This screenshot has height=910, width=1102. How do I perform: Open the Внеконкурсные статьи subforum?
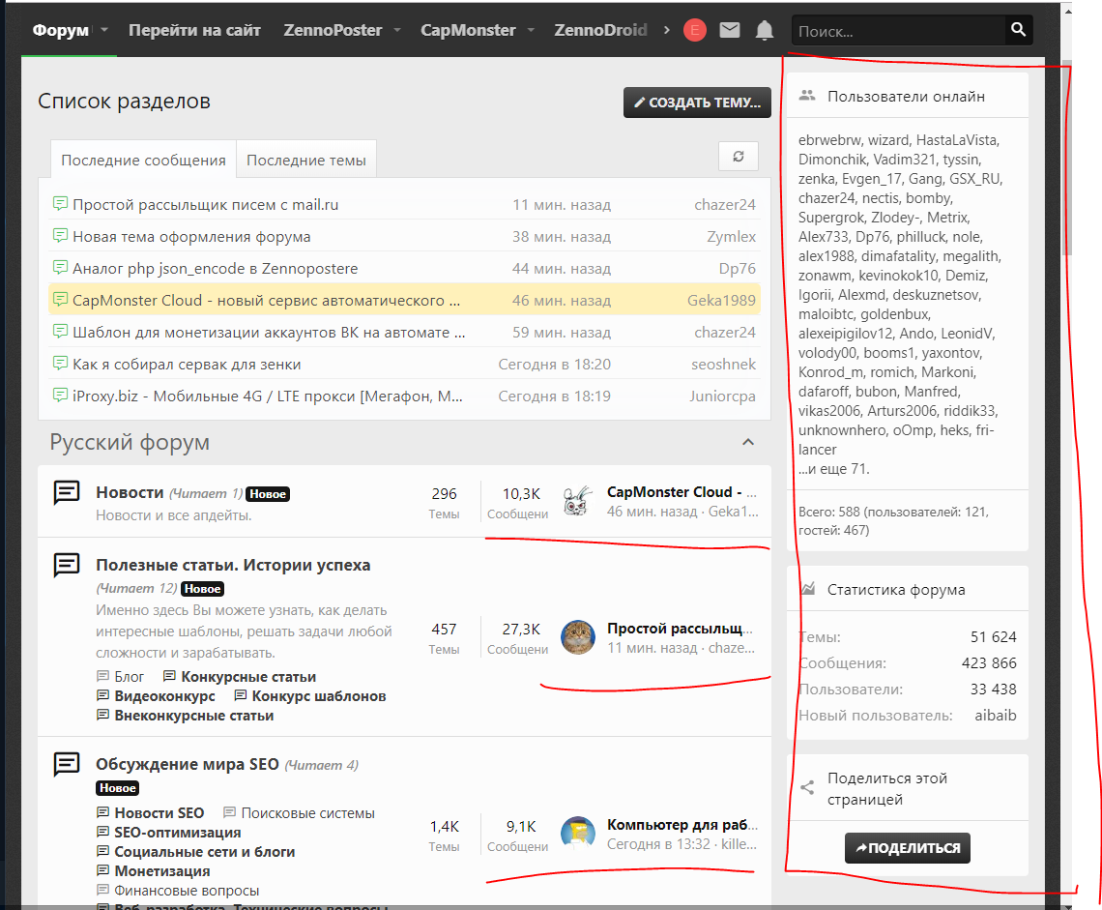coord(194,716)
